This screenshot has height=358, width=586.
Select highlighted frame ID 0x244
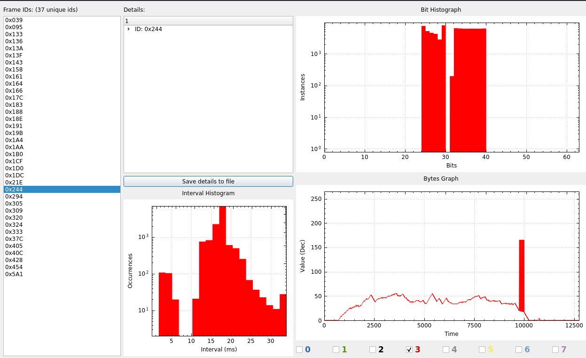(14, 190)
